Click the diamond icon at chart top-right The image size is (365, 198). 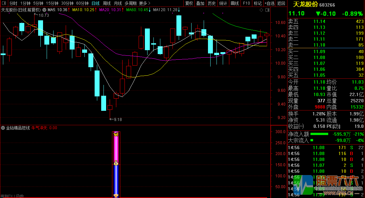pos(261,10)
